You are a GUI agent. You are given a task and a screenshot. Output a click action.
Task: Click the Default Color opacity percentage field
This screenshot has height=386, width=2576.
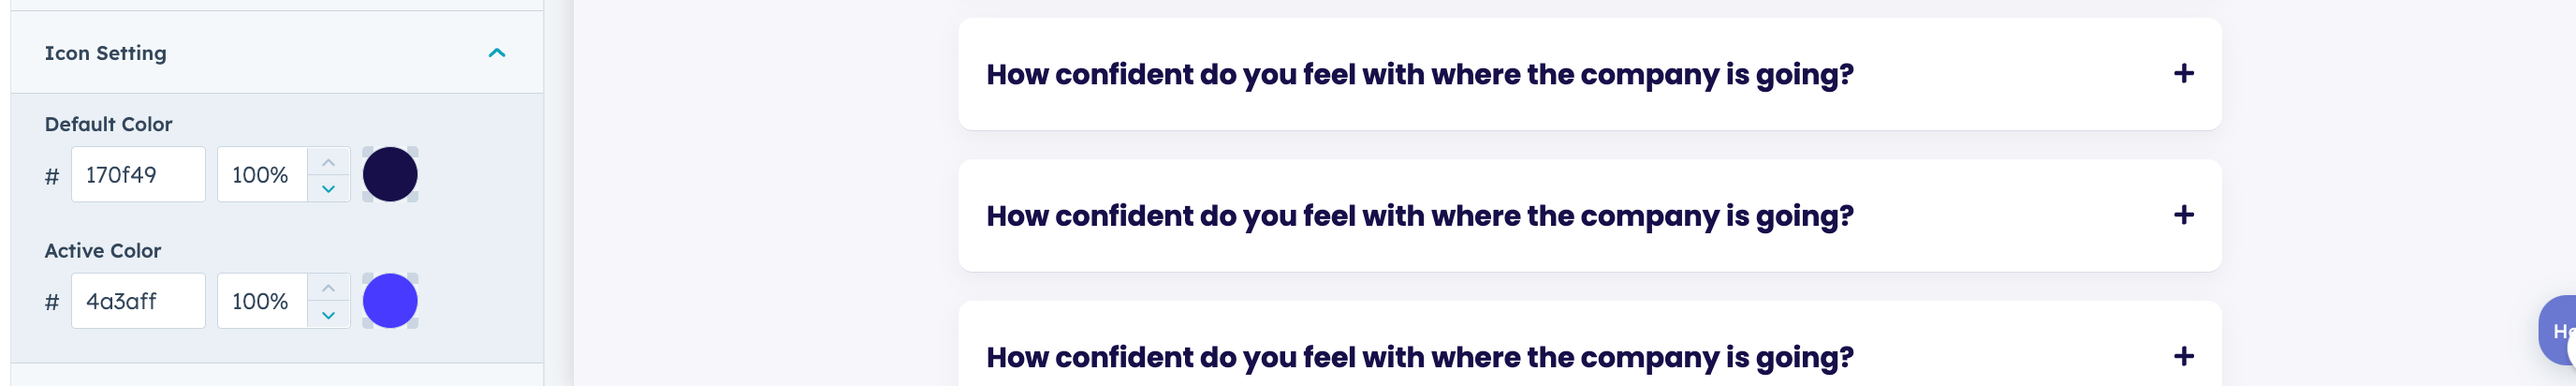tap(261, 175)
